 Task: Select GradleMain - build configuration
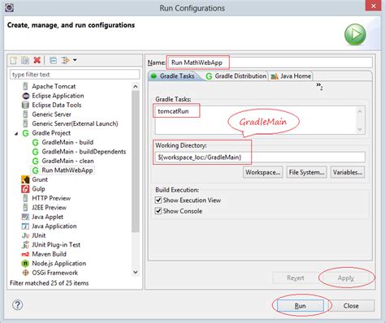pos(67,142)
